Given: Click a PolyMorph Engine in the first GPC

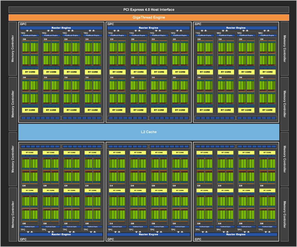Looking at the screenshot, I should click(x=30, y=35).
